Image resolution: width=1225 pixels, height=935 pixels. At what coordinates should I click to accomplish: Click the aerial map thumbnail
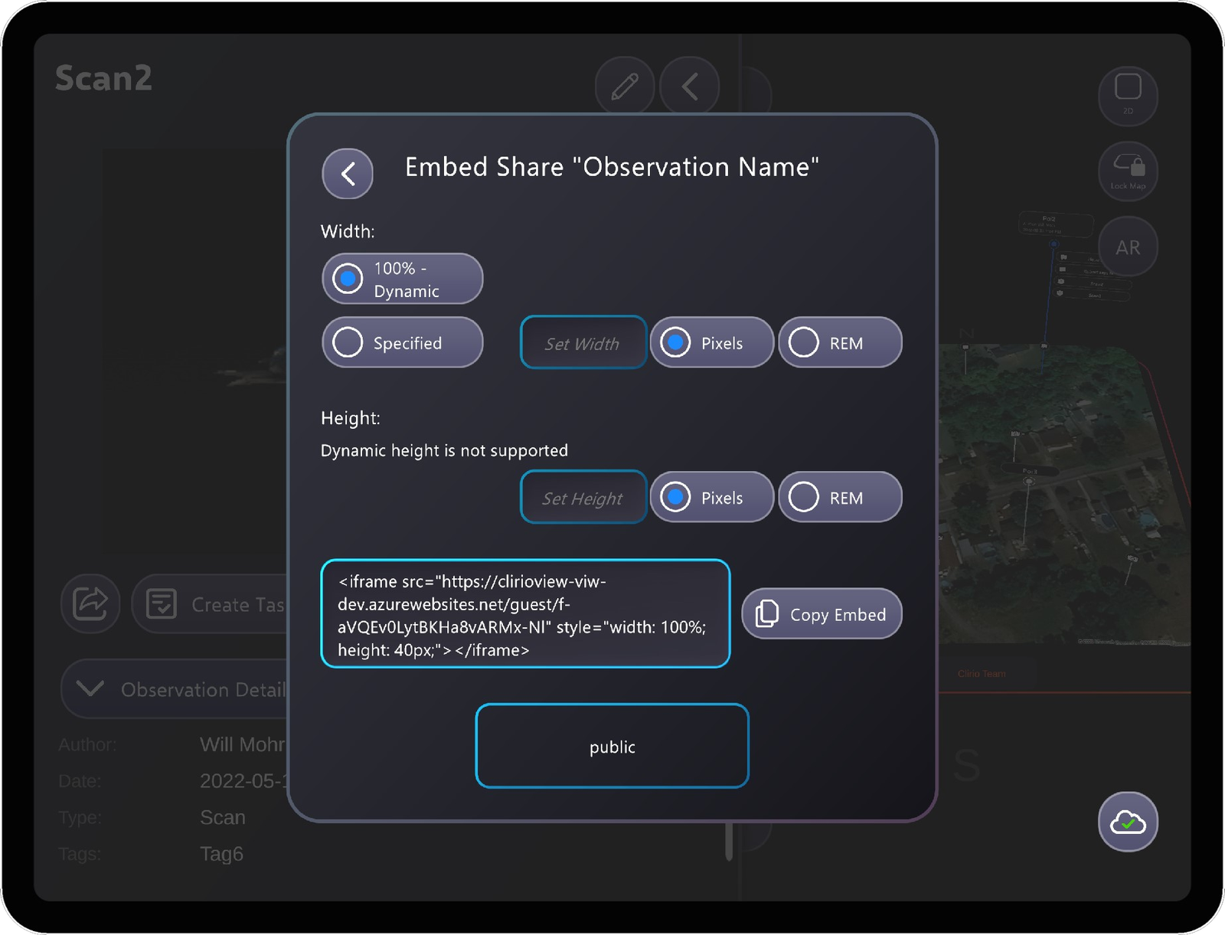tap(1064, 494)
